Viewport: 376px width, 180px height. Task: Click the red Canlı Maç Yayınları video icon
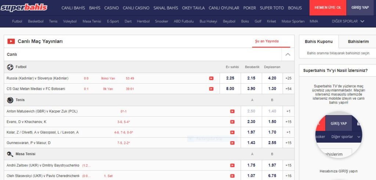click(x=11, y=41)
